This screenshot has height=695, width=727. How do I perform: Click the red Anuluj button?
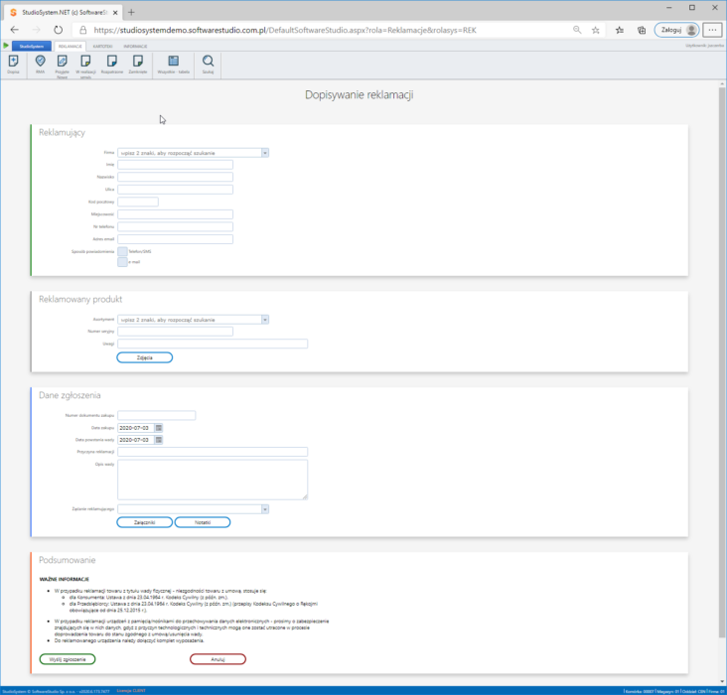(x=218, y=659)
